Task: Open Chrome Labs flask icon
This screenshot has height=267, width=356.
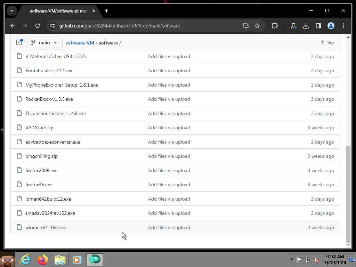Action: click(x=293, y=26)
